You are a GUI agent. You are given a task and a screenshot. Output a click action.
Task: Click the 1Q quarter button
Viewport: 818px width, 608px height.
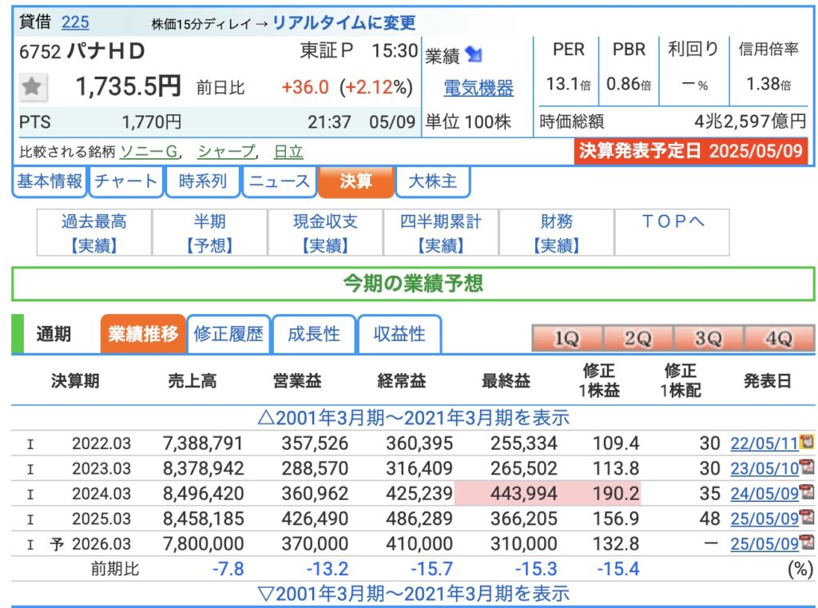[x=566, y=338]
